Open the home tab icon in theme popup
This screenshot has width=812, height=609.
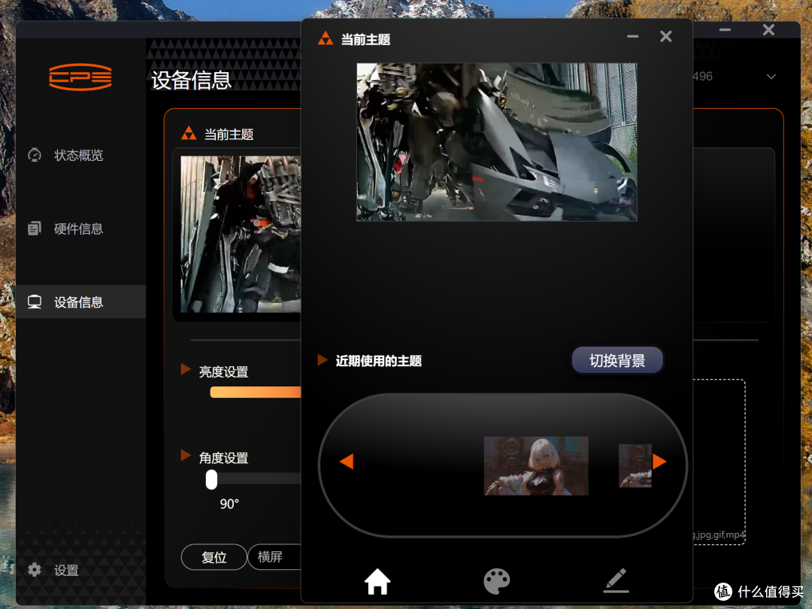pos(377,581)
